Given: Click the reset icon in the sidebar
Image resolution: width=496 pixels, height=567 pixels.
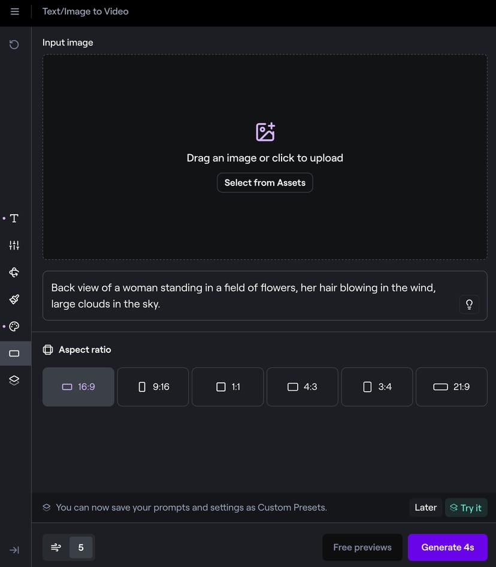Looking at the screenshot, I should 14,44.
